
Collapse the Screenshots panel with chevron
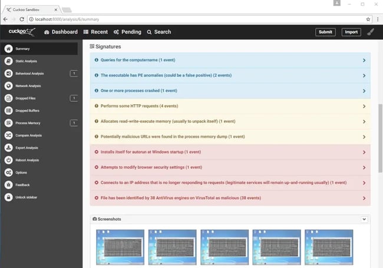[364, 219]
